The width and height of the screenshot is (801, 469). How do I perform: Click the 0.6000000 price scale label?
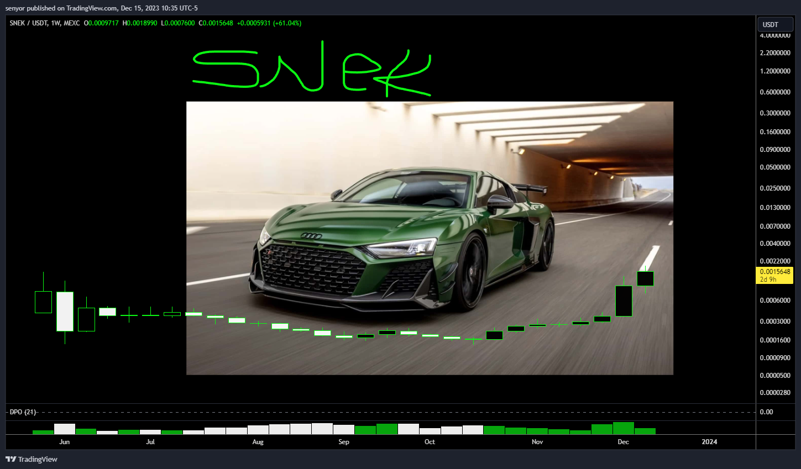(x=775, y=92)
